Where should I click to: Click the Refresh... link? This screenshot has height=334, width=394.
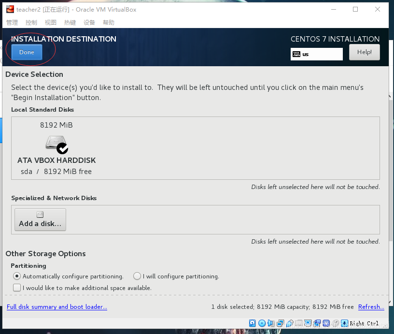tap(371, 307)
